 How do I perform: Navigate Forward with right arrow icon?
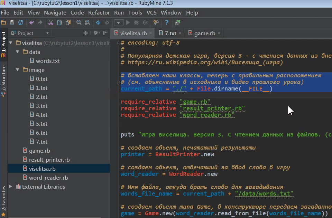coord(107,22)
